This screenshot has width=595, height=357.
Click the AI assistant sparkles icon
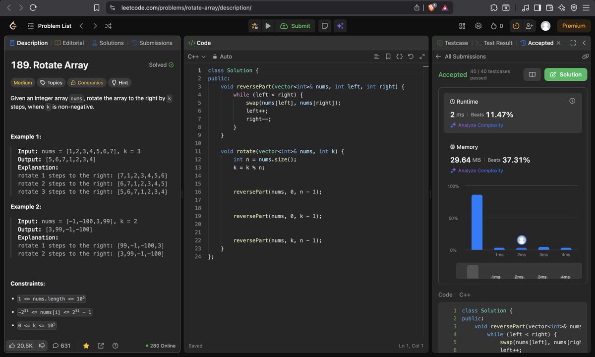[340, 25]
